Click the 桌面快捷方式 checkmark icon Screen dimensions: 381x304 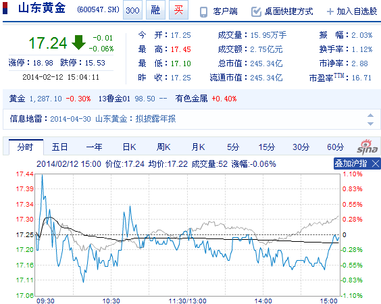point(256,11)
